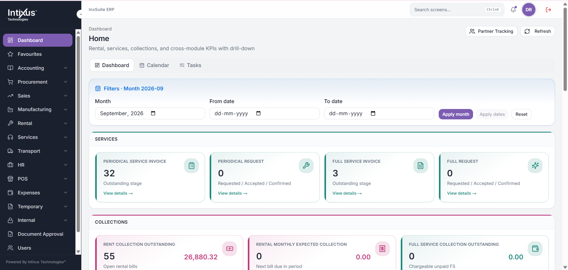Screen dimensions: 568x270
Task: Click the Rental Monthly Expected Collection receipt icon
Action: (383, 249)
